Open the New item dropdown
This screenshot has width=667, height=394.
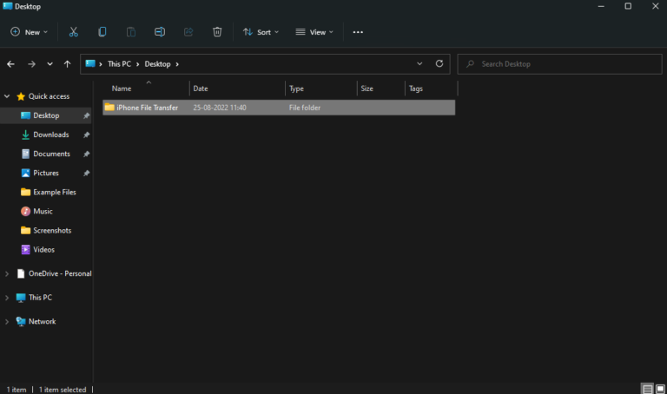(x=29, y=32)
